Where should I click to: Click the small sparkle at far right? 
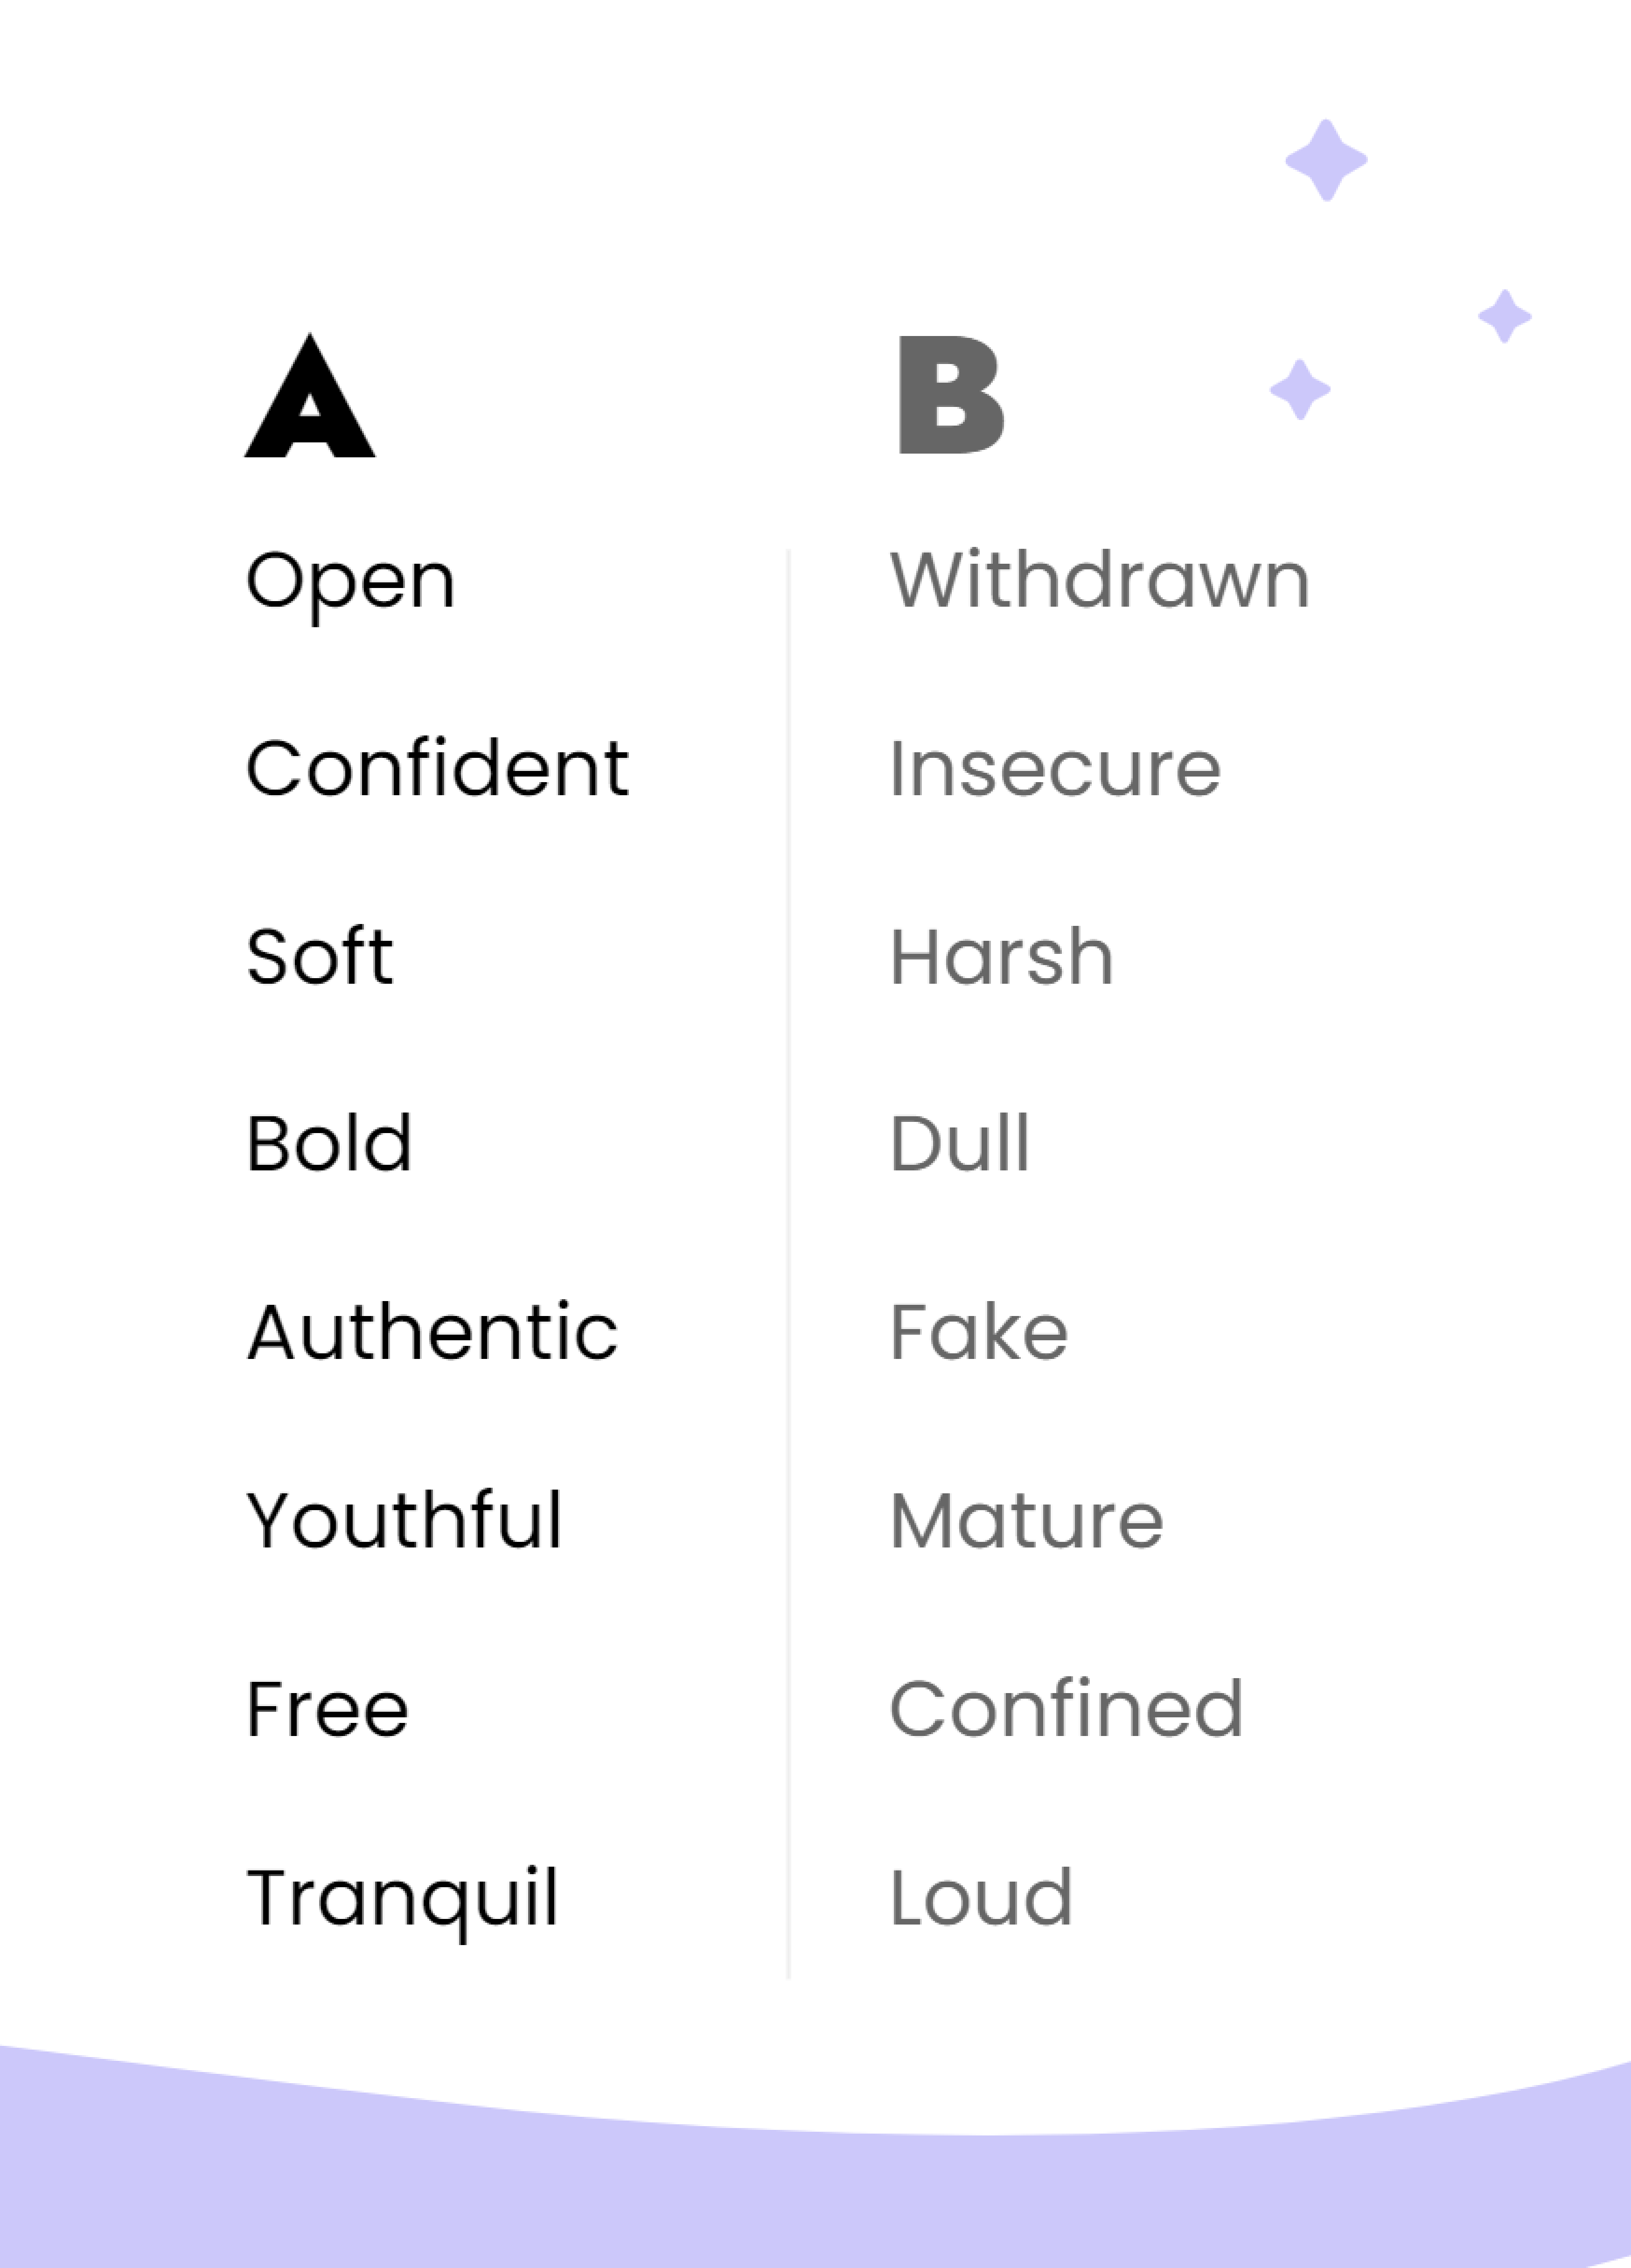point(1505,316)
